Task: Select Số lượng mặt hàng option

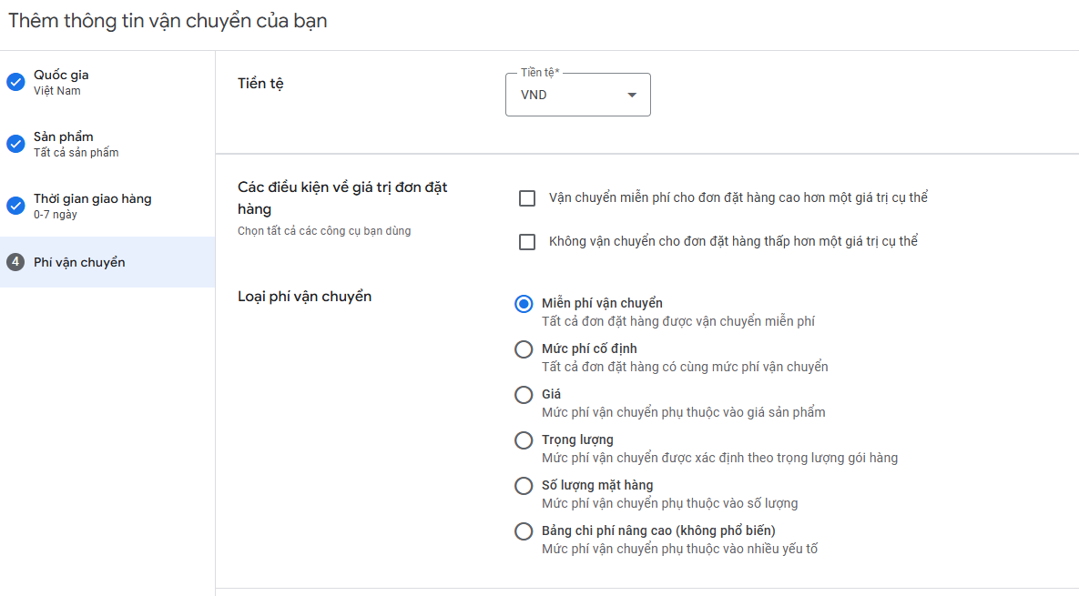Action: pyautogui.click(x=524, y=485)
